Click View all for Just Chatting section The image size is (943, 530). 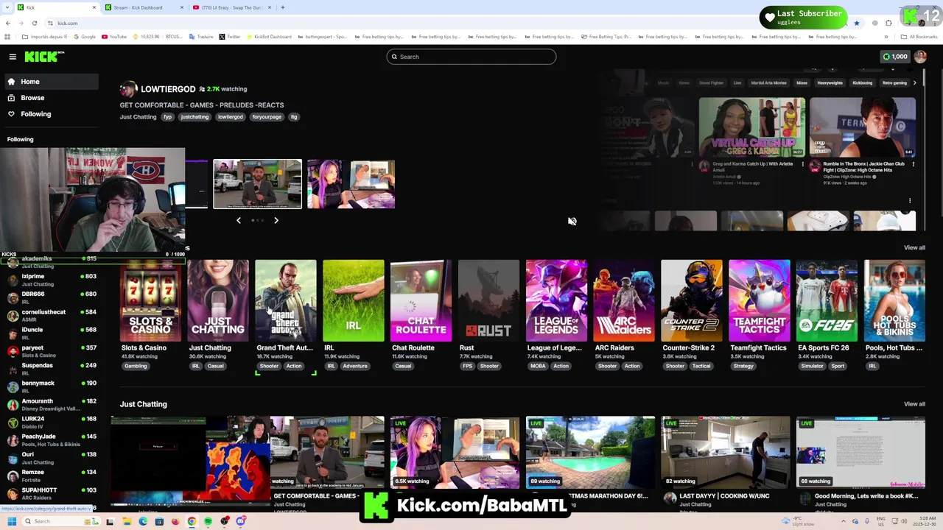pyautogui.click(x=914, y=404)
